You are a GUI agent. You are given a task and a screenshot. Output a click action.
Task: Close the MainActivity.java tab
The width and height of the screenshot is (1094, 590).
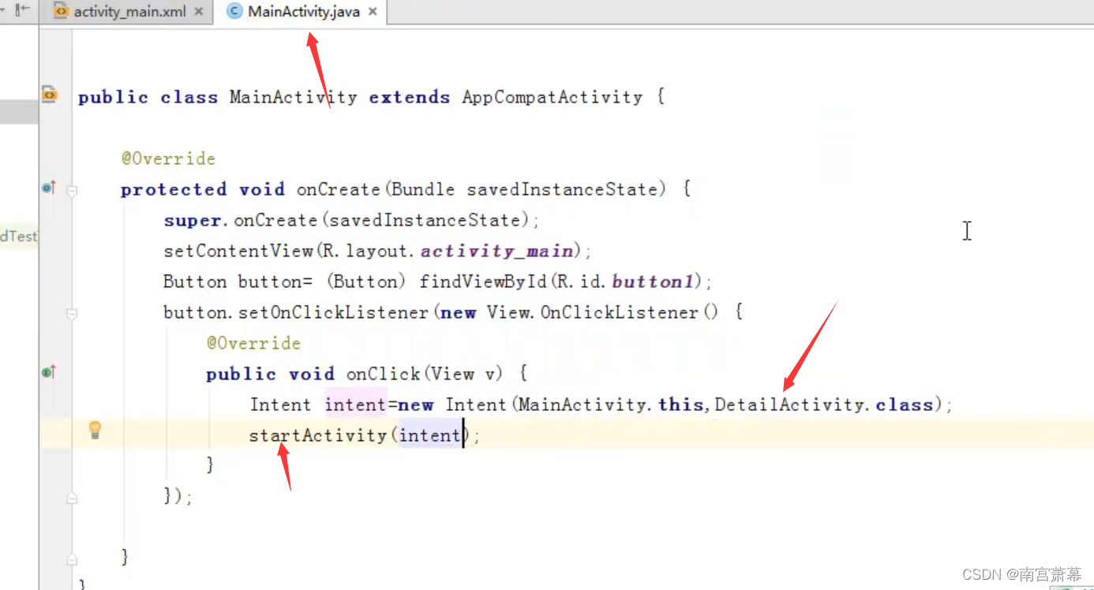pos(373,12)
